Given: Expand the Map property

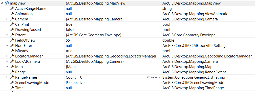Looking at the screenshot, I should coord(7,67).
